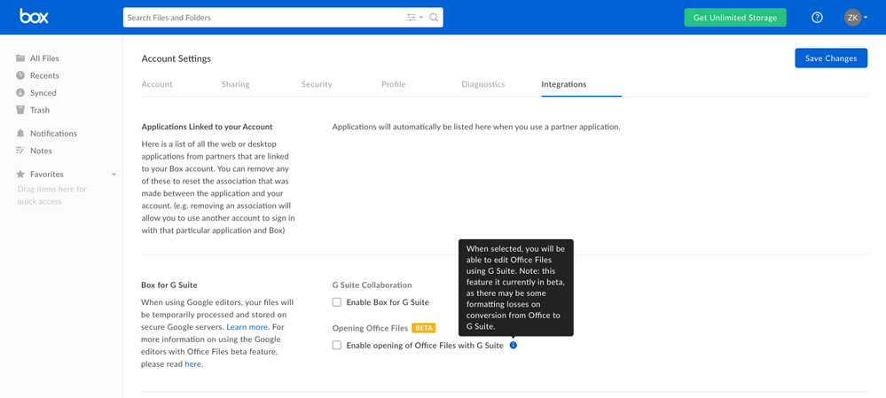Viewport: 886px width, 398px height.
Task: Click the blue info icon beside Office Files option
Action: coord(514,345)
